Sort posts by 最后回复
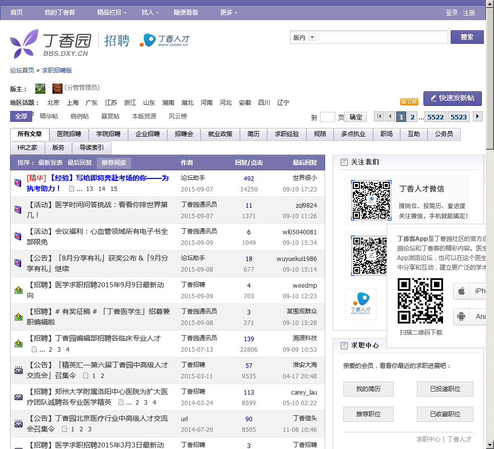This screenshot has height=449, width=494. [x=80, y=163]
